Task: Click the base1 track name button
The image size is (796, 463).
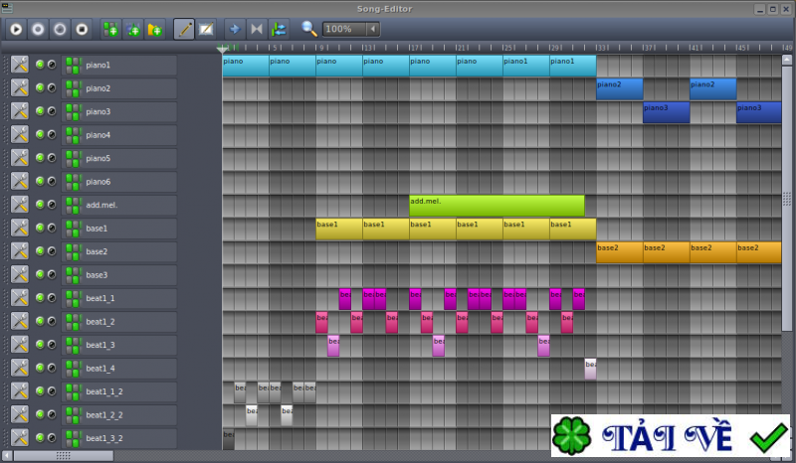Action: tap(119, 229)
